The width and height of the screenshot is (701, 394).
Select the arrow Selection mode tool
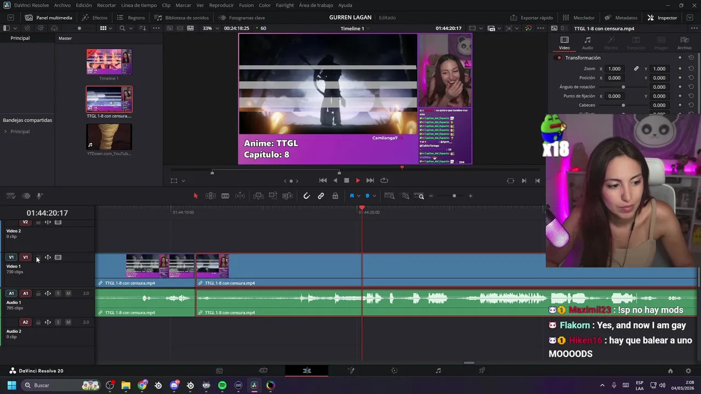click(196, 196)
